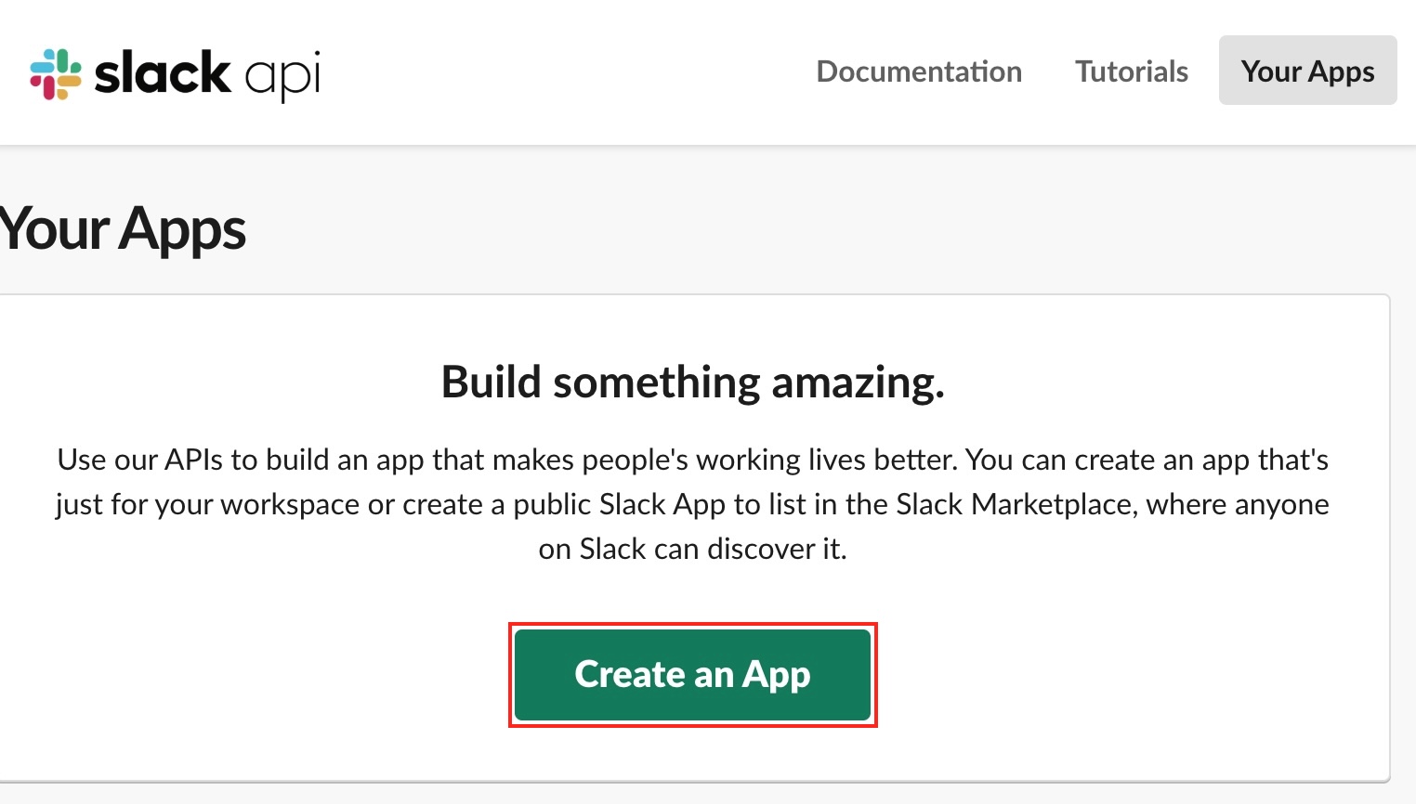Click the words "public Slack App" in the description
This screenshot has height=804, width=1416.
pos(619,504)
